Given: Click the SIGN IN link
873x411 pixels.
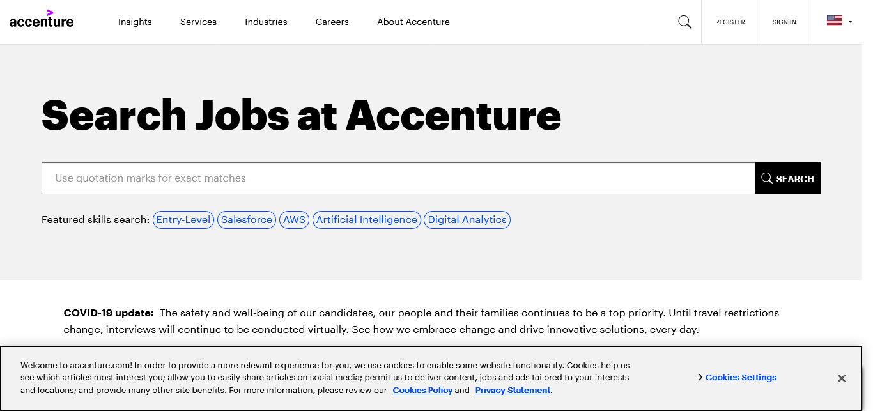Looking at the screenshot, I should pos(784,22).
